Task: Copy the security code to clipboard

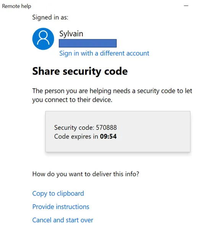Action: coord(58,194)
